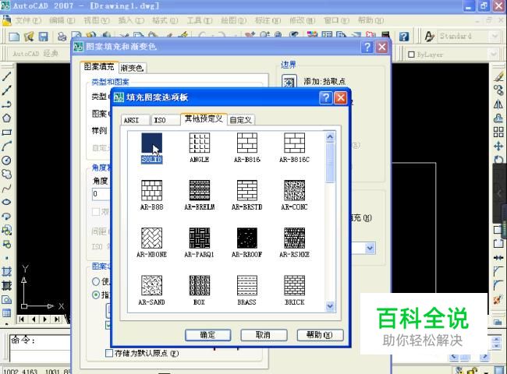The height and width of the screenshot is (374, 507).
Task: Pick the AR-B88 hatch pattern
Action: pos(151,190)
